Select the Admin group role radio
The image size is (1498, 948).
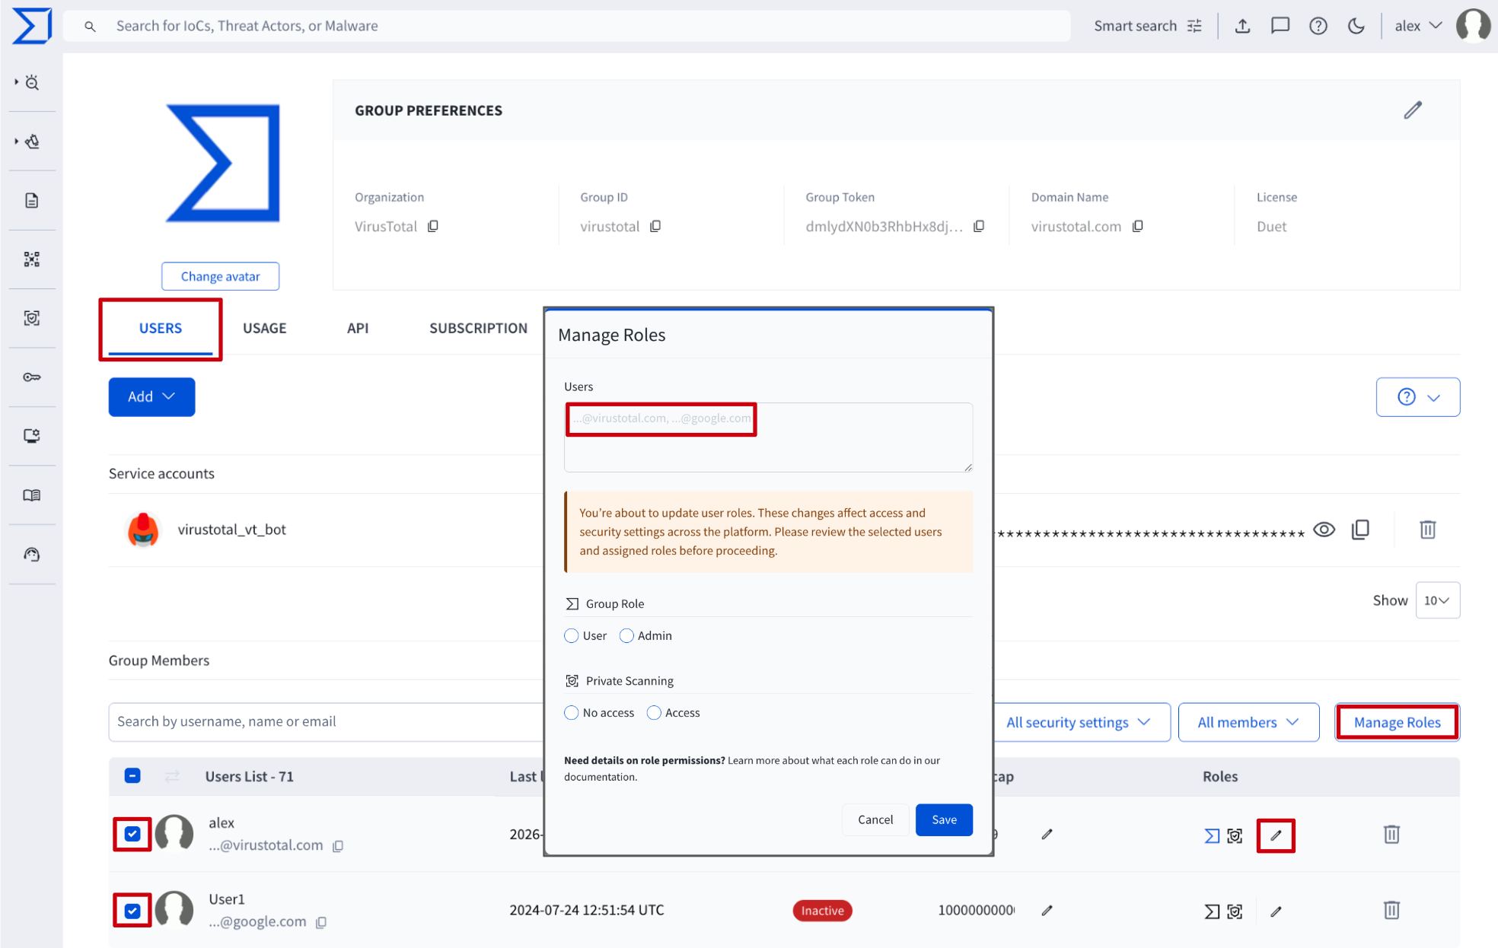tap(626, 636)
